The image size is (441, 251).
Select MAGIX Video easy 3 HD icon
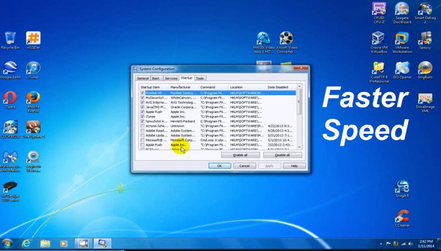tap(264, 43)
